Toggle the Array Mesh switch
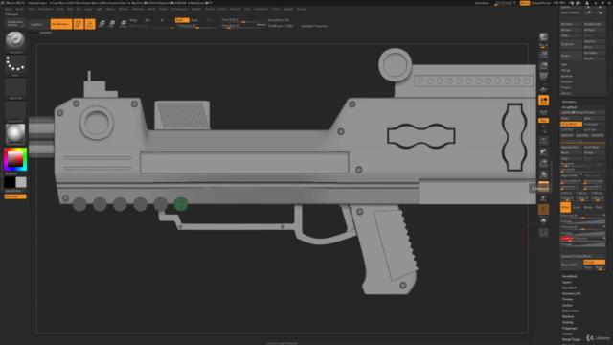 pyautogui.click(x=571, y=124)
